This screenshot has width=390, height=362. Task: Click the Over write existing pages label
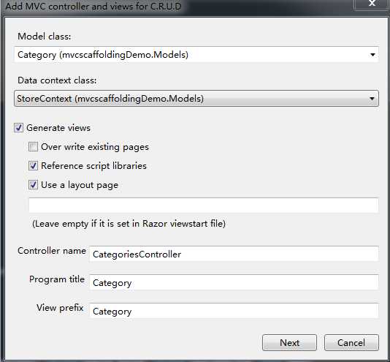point(95,147)
